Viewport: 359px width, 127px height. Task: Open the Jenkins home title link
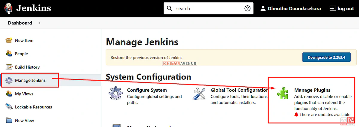click(34, 8)
